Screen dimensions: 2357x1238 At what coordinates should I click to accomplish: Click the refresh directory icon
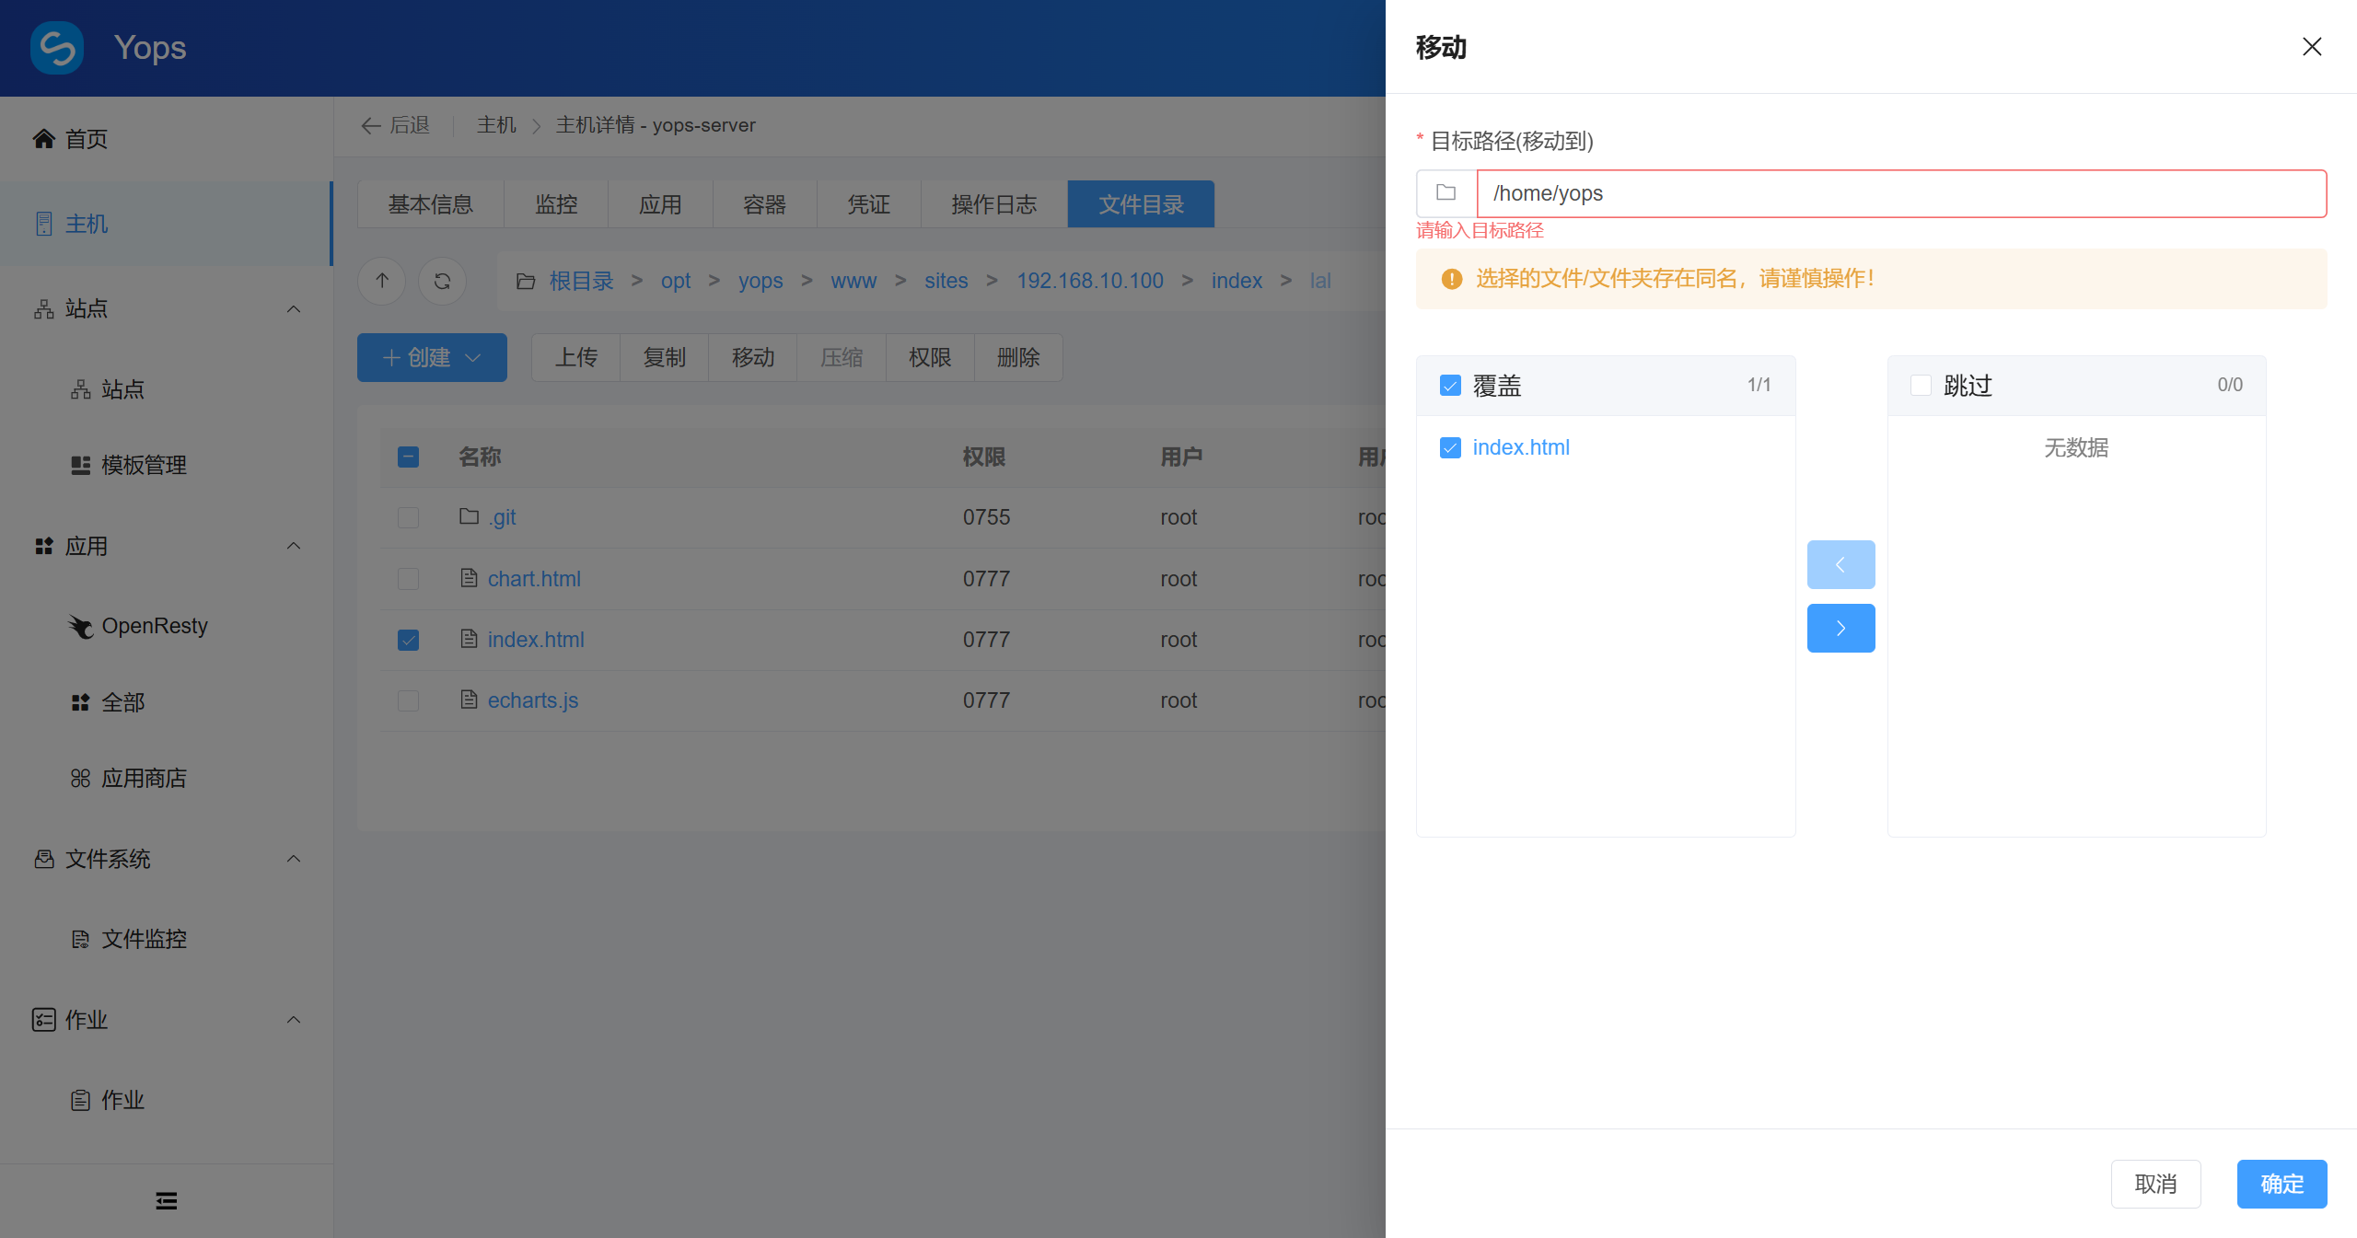pos(442,281)
